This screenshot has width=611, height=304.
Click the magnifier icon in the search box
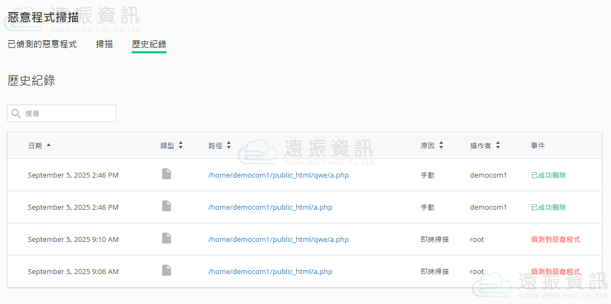click(16, 113)
